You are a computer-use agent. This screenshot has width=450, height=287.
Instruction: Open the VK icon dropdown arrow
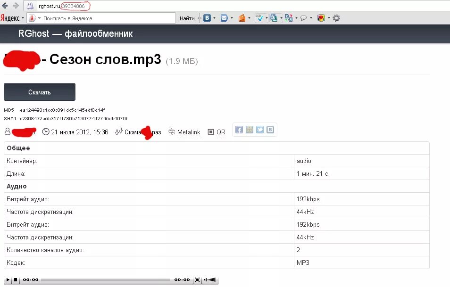click(214, 17)
